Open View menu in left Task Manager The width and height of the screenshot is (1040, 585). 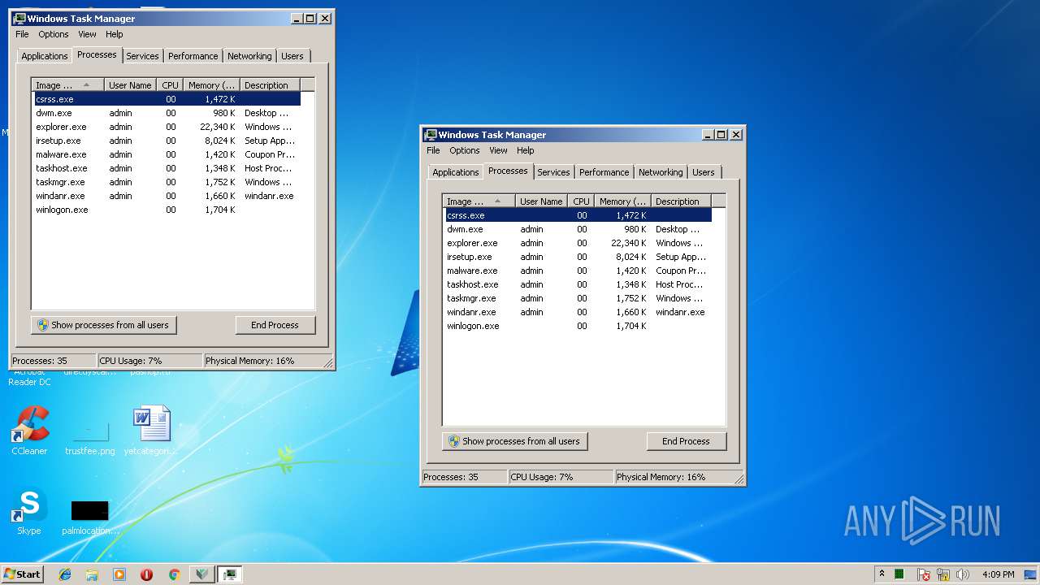[87, 34]
